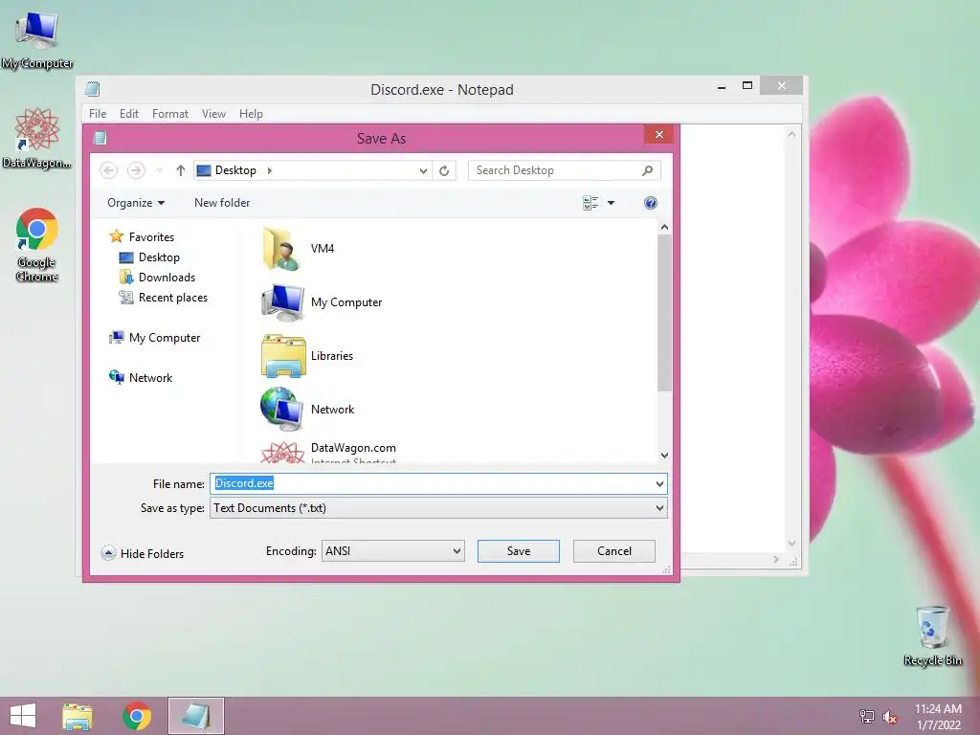Switch to Notepad on the taskbar

point(195,716)
